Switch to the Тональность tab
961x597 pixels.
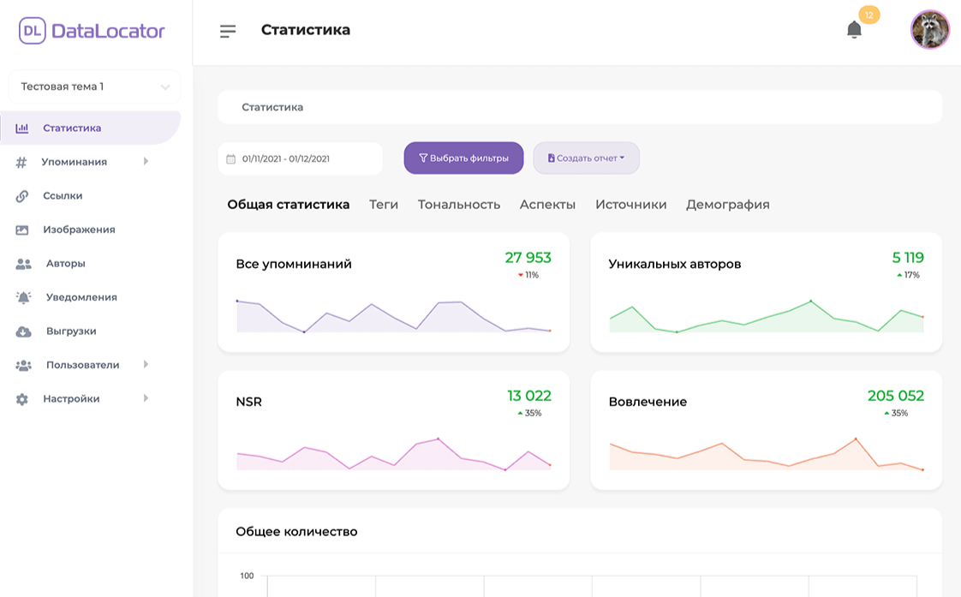click(458, 204)
